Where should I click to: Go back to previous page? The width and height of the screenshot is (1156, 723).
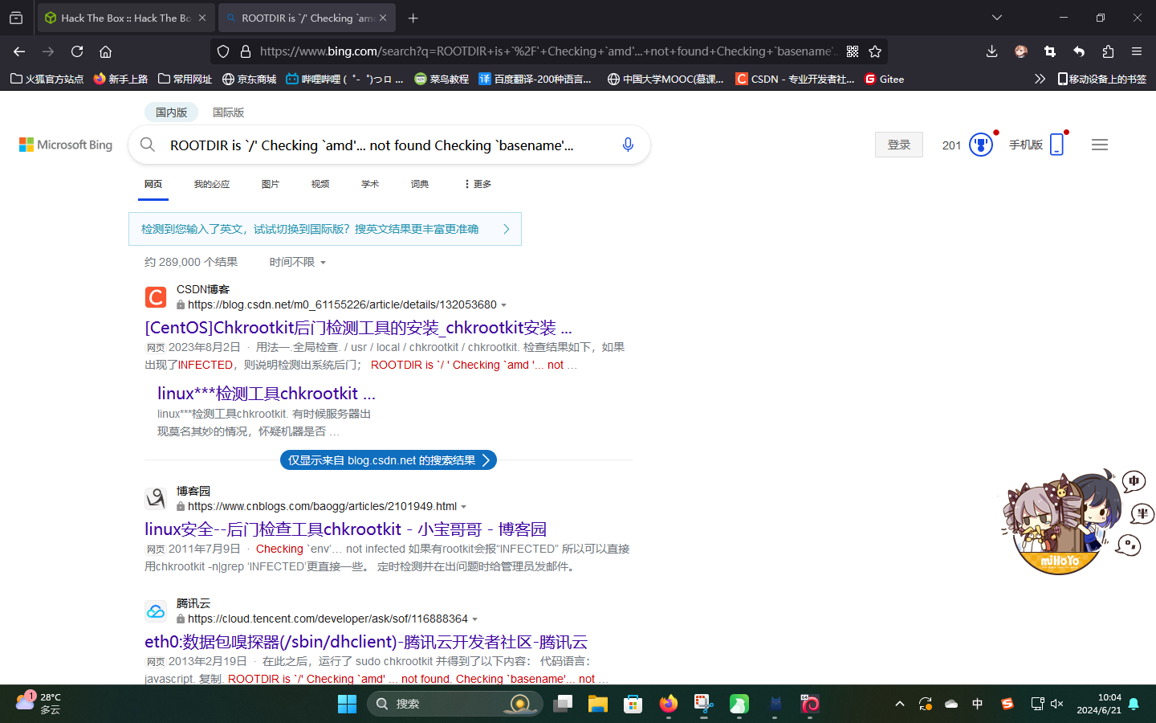19,51
